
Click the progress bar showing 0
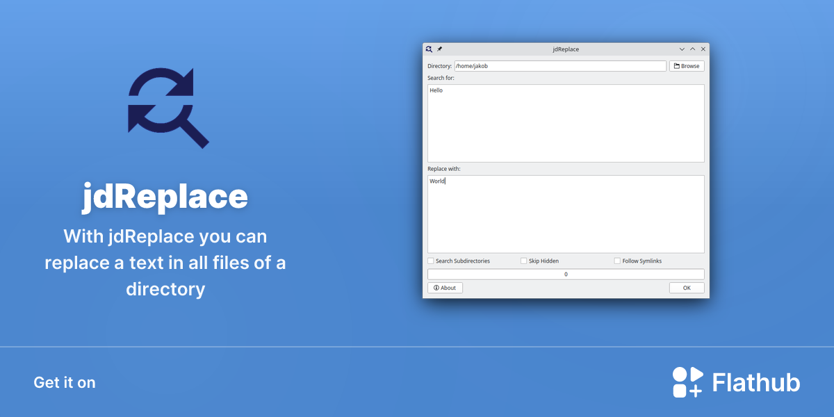click(x=566, y=275)
